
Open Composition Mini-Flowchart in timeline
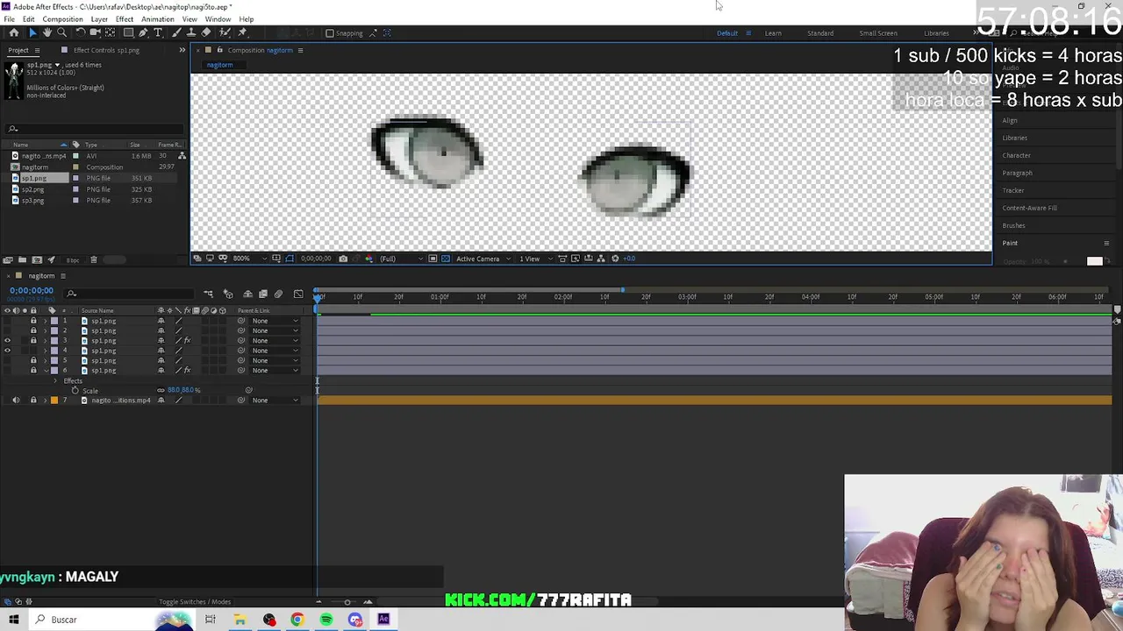click(209, 294)
